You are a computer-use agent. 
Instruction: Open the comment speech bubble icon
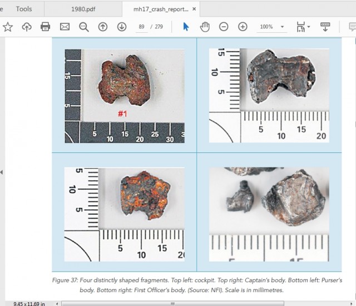(x=352, y=27)
